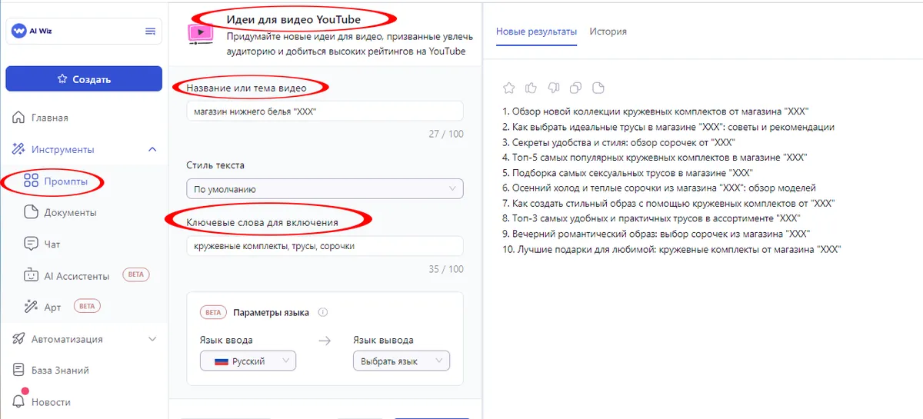Image resolution: width=923 pixels, height=419 pixels.
Task: Click the База Знаний book icon
Action: pos(19,370)
